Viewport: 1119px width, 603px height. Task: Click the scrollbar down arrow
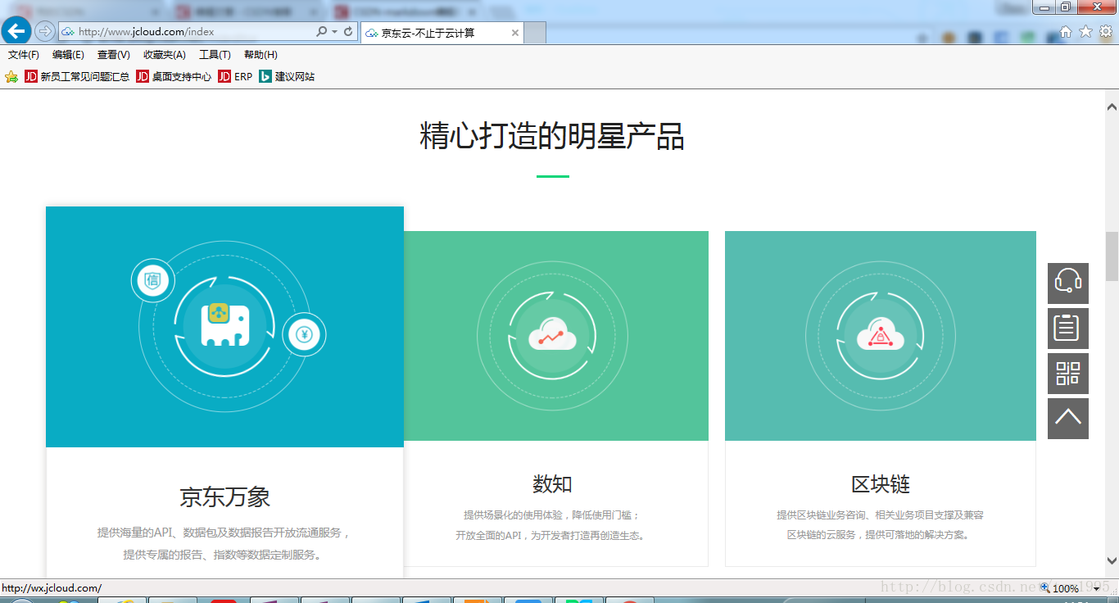(x=1112, y=561)
